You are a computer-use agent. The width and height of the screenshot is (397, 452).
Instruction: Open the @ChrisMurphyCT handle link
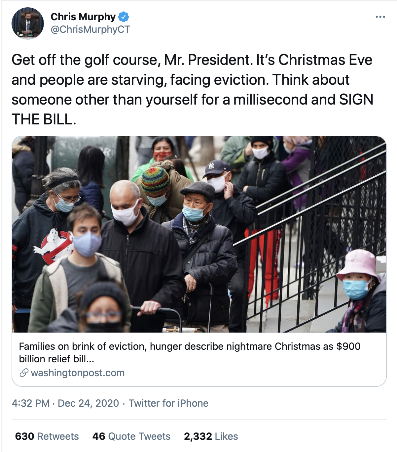point(90,29)
